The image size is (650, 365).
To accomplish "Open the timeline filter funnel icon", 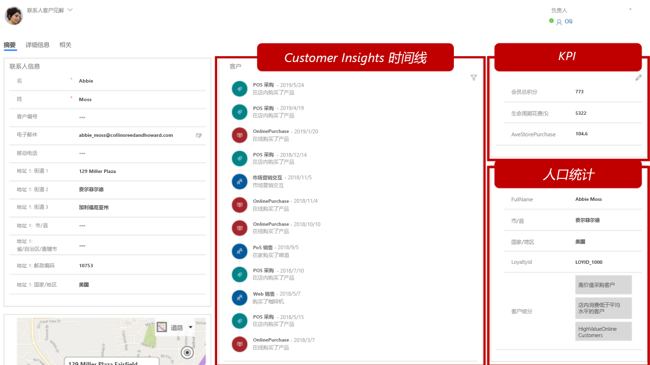I will (x=473, y=78).
